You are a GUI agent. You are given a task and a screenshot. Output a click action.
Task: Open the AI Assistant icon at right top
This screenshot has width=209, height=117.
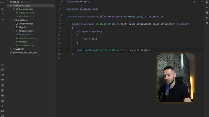coord(207,2)
